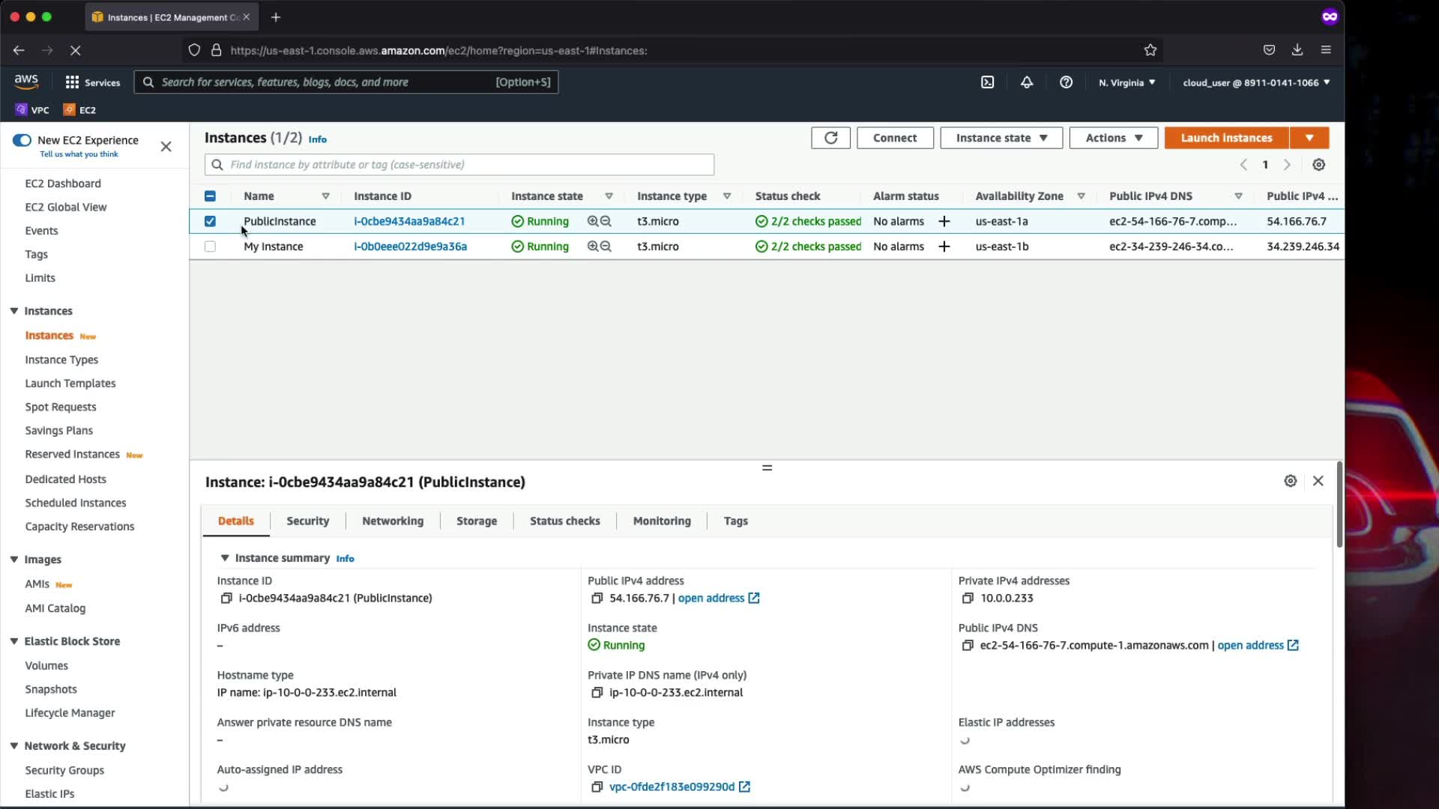Zoom in icon on My Instance row
This screenshot has width=1439, height=809.
tap(593, 246)
